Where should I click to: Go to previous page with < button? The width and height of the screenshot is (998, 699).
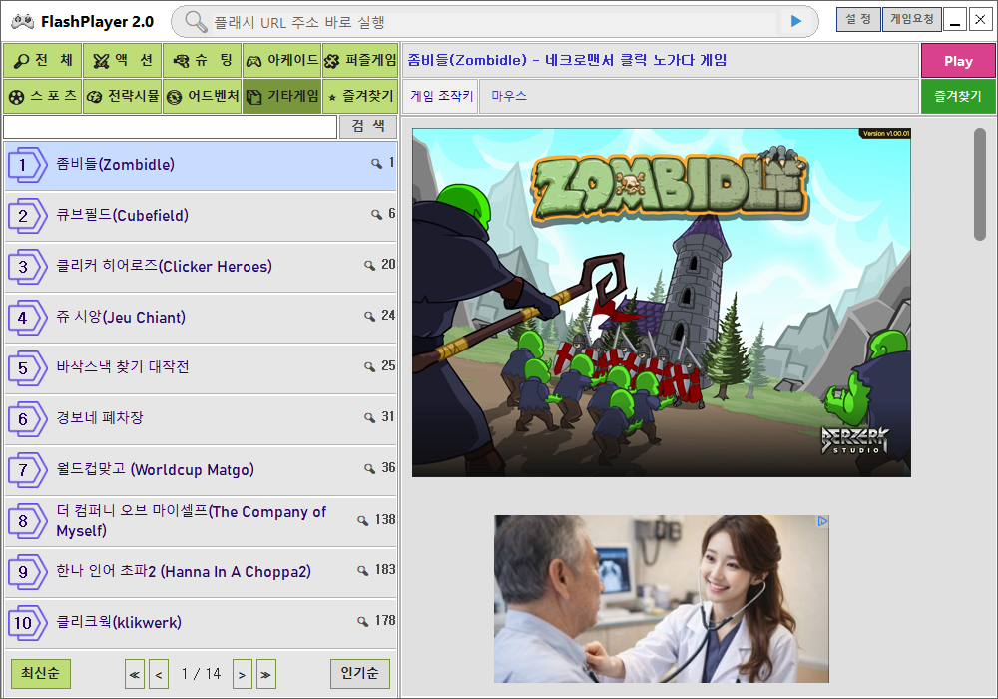(x=159, y=674)
